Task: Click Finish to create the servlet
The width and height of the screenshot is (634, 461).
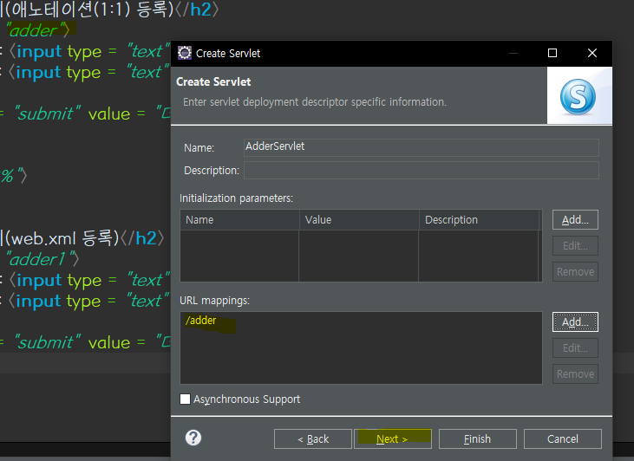Action: point(478,438)
